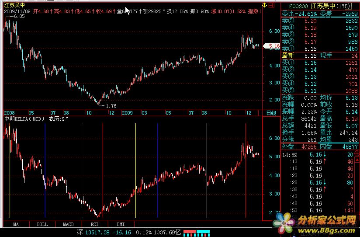
Task: Click the 买⑤ 5.11 bid row
Action: (x=320, y=91)
